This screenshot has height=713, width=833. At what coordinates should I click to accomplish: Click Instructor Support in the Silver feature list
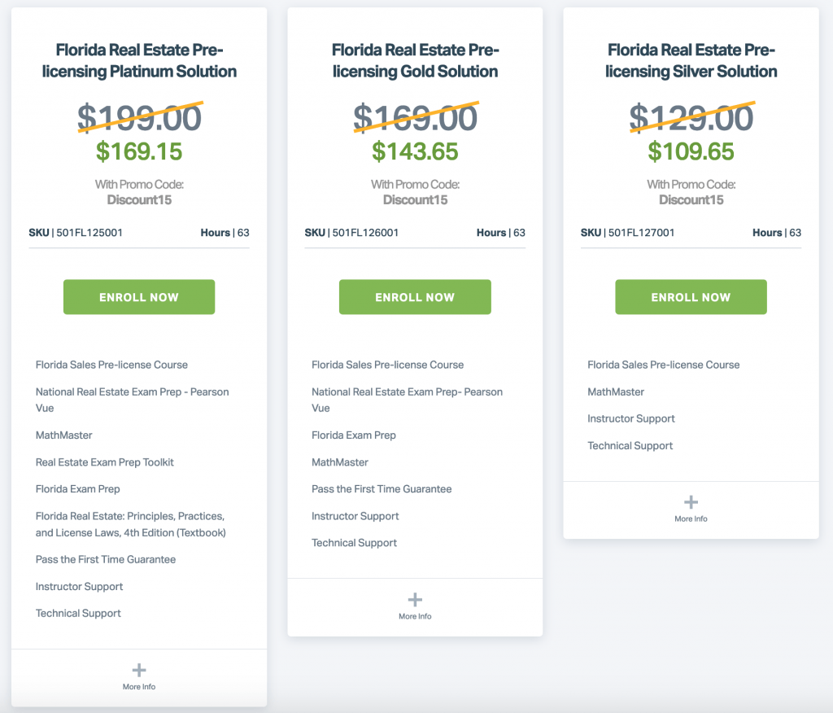click(630, 418)
